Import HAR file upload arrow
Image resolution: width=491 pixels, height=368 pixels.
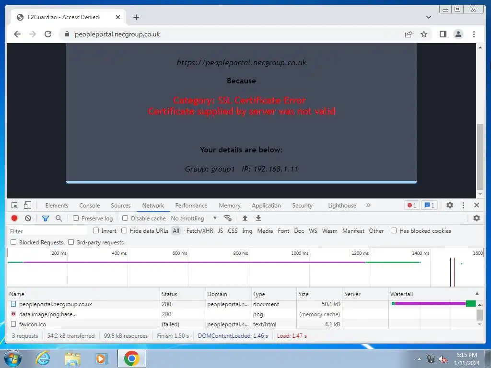(x=245, y=218)
